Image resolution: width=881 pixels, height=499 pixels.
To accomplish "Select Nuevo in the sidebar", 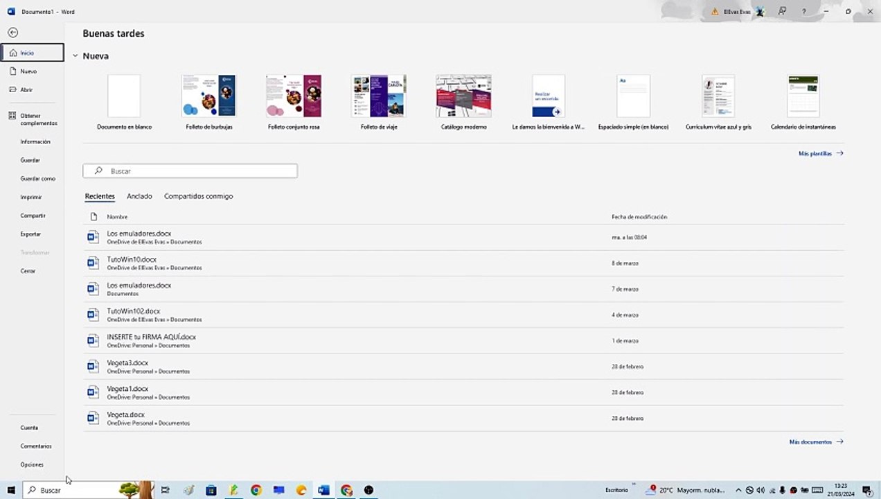I will [x=28, y=71].
